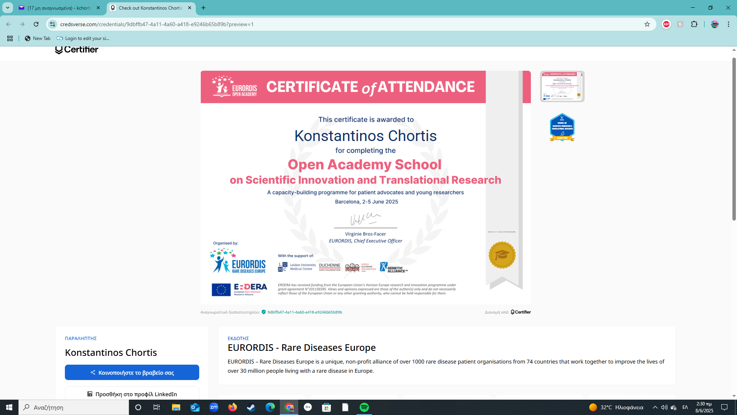Click the Konstantinos Chortis recipient name
This screenshot has height=415, width=737.
(x=111, y=352)
